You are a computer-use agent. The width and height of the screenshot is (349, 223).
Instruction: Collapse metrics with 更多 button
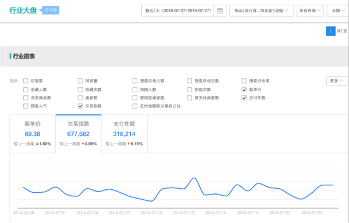click(x=337, y=81)
